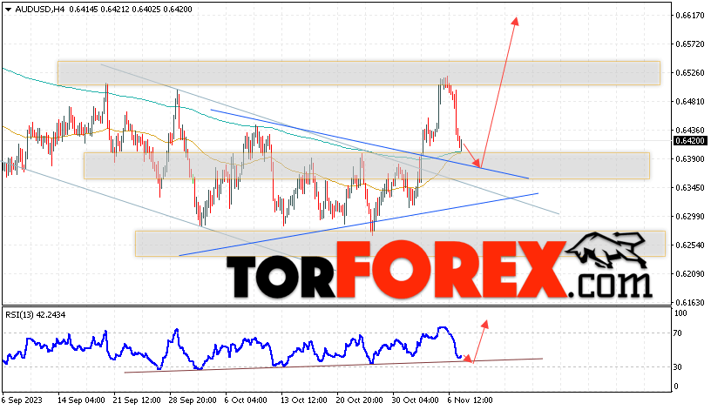Click the 0.62990 price axis label

coord(690,217)
